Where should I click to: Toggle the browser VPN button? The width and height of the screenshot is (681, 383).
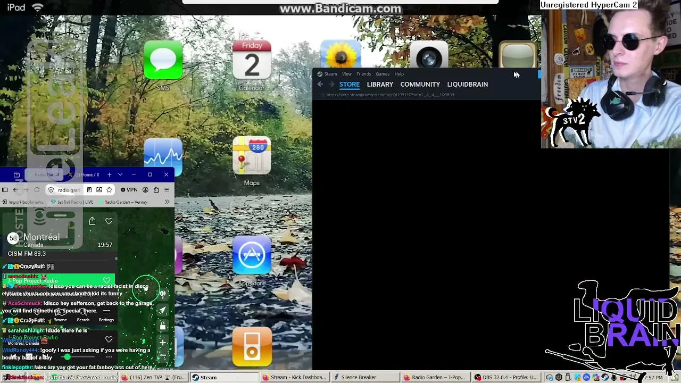point(129,190)
